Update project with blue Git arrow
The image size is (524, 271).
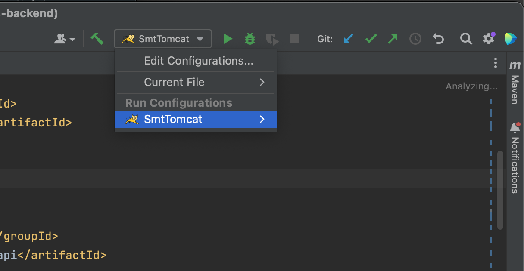coord(348,39)
